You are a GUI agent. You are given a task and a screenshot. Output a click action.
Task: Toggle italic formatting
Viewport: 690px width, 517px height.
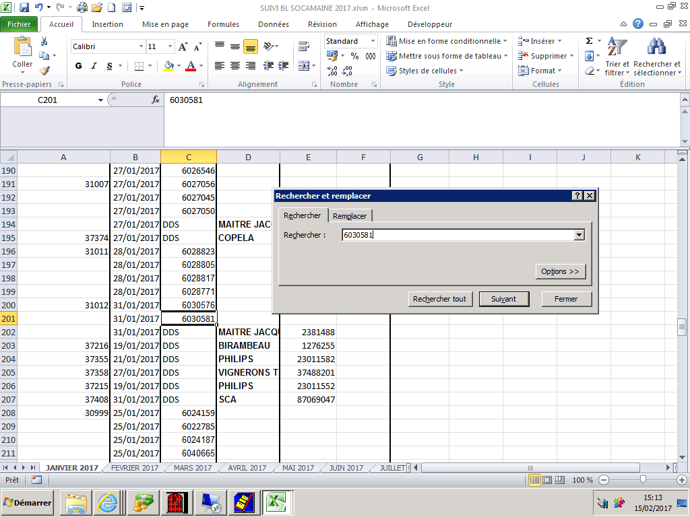click(x=94, y=66)
